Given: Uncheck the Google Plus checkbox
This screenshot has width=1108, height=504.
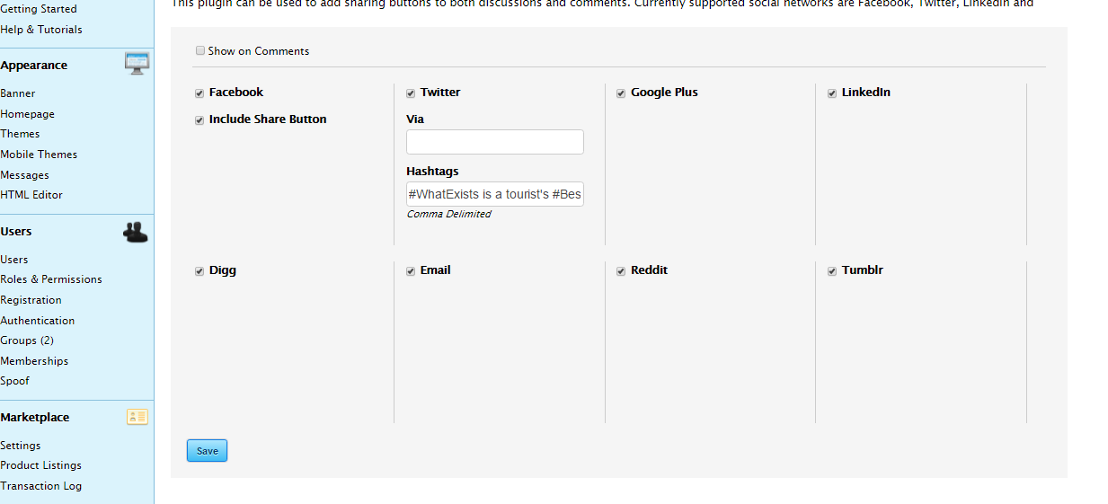Looking at the screenshot, I should coord(621,93).
